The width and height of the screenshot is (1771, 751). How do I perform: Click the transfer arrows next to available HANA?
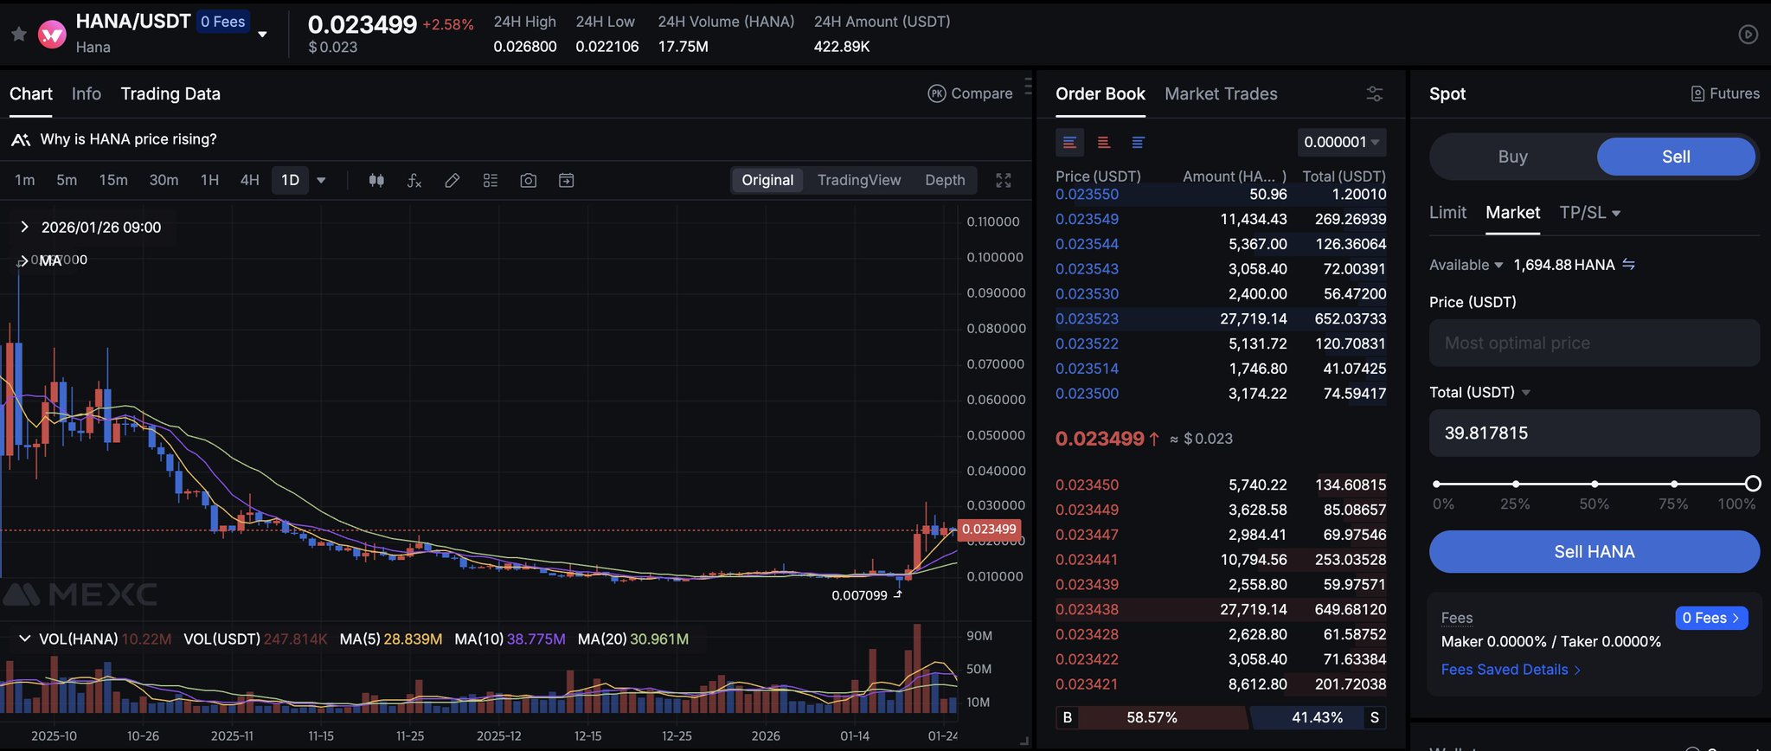[x=1629, y=264]
